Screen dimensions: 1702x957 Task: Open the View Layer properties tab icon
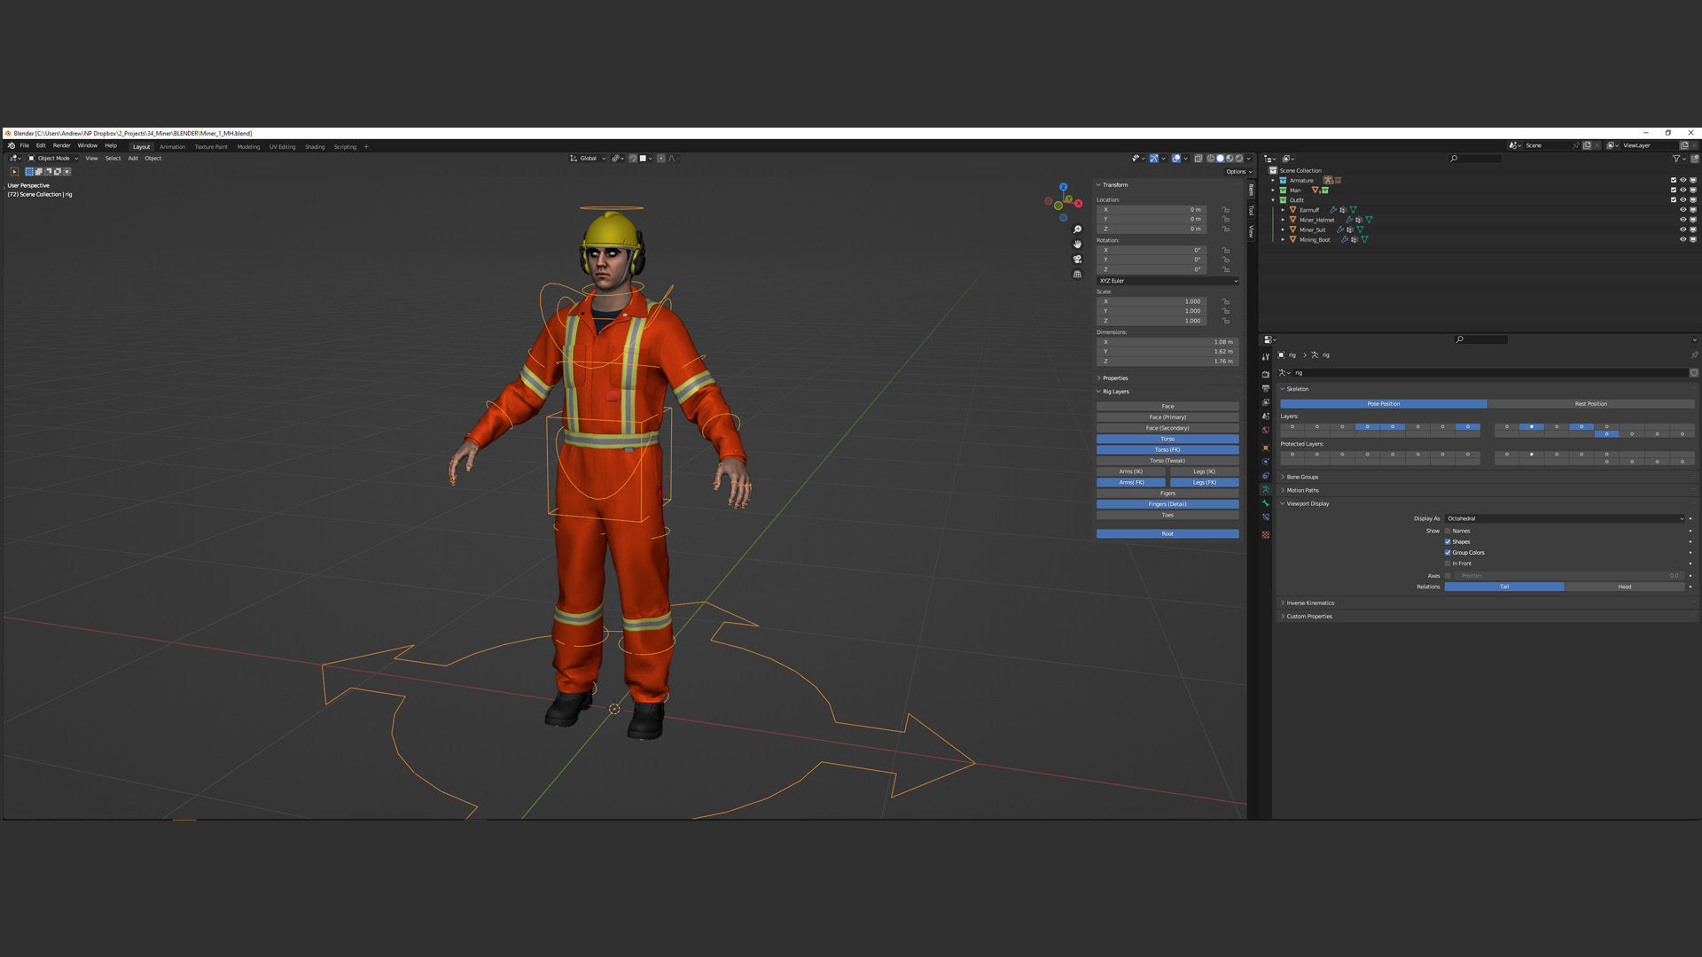point(1265,402)
